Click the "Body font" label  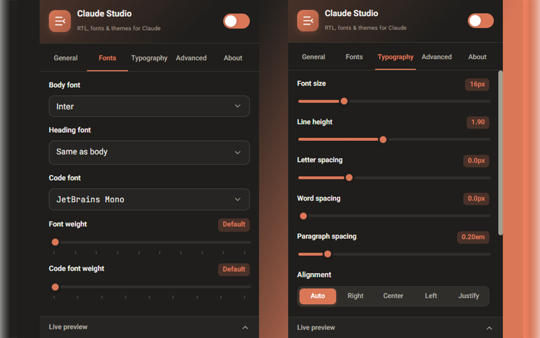point(65,85)
